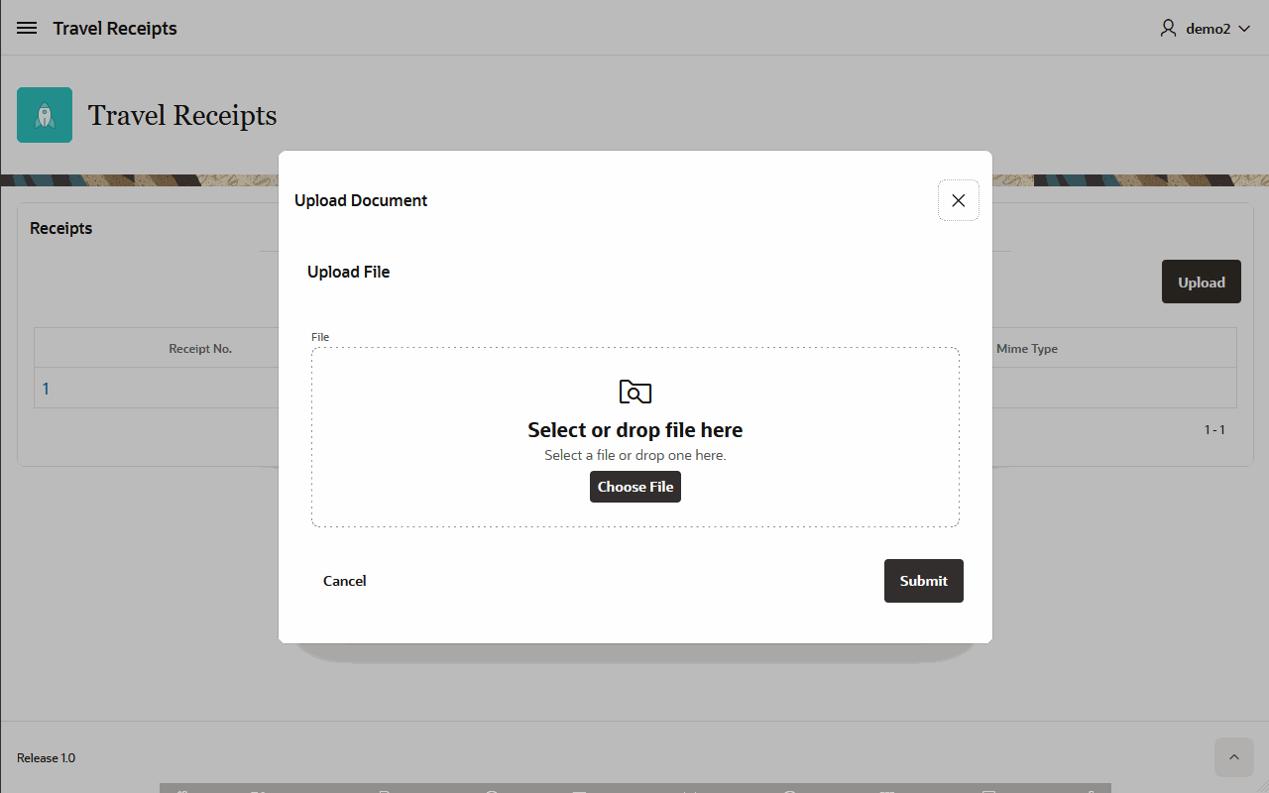
Task: Click the 1 - 1 pagination indicator
Action: (x=1214, y=430)
